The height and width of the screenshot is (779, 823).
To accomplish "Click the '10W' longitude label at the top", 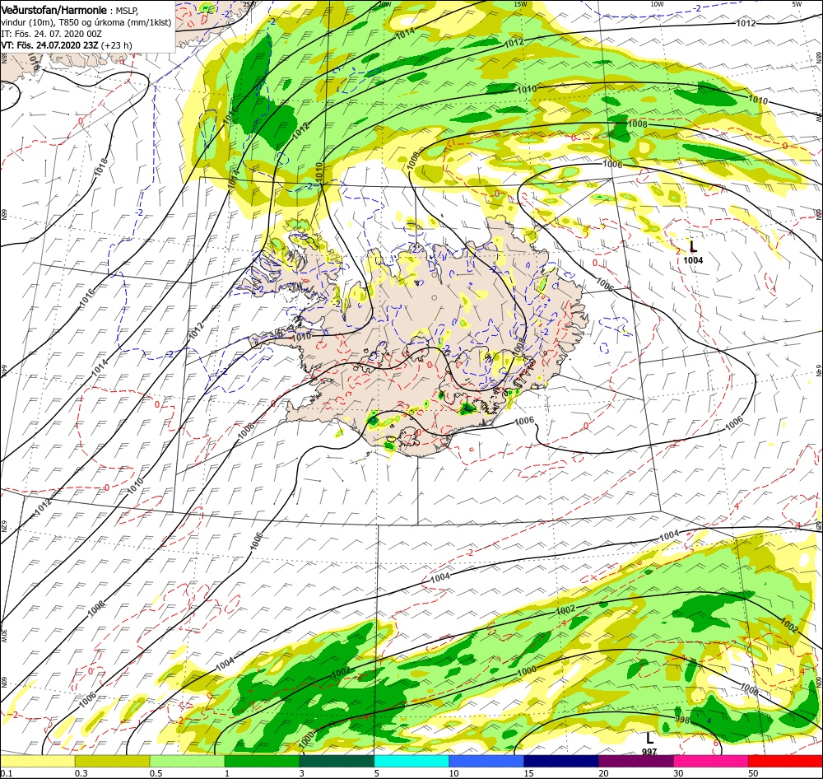I will click(x=657, y=4).
